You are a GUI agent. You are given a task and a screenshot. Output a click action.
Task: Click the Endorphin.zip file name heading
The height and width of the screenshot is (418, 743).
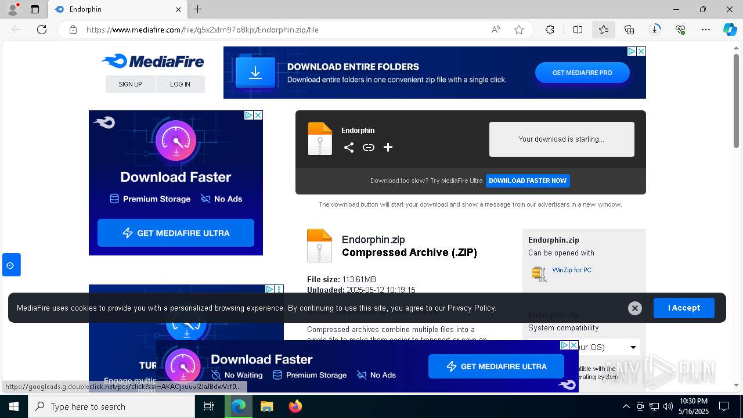(x=373, y=240)
